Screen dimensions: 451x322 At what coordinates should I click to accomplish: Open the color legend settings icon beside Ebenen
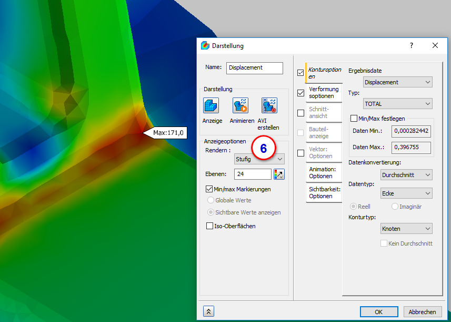coord(279,174)
